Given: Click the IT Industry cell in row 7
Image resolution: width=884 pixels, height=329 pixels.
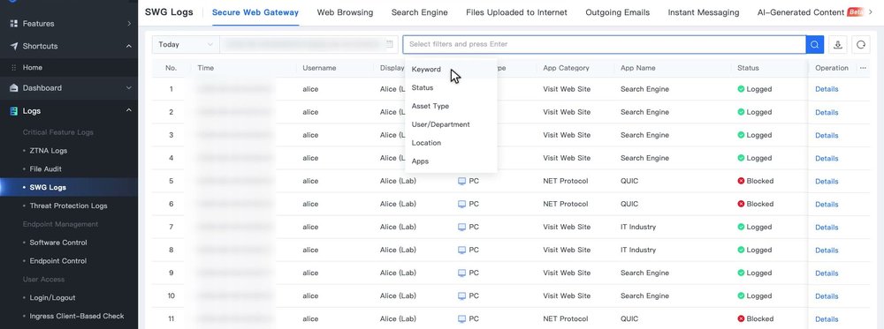Looking at the screenshot, I should (638, 228).
